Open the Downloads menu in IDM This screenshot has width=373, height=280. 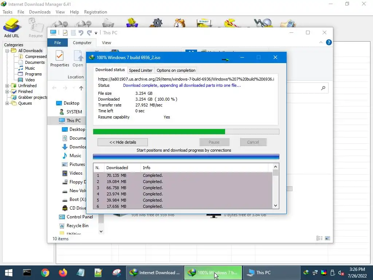[x=40, y=12]
